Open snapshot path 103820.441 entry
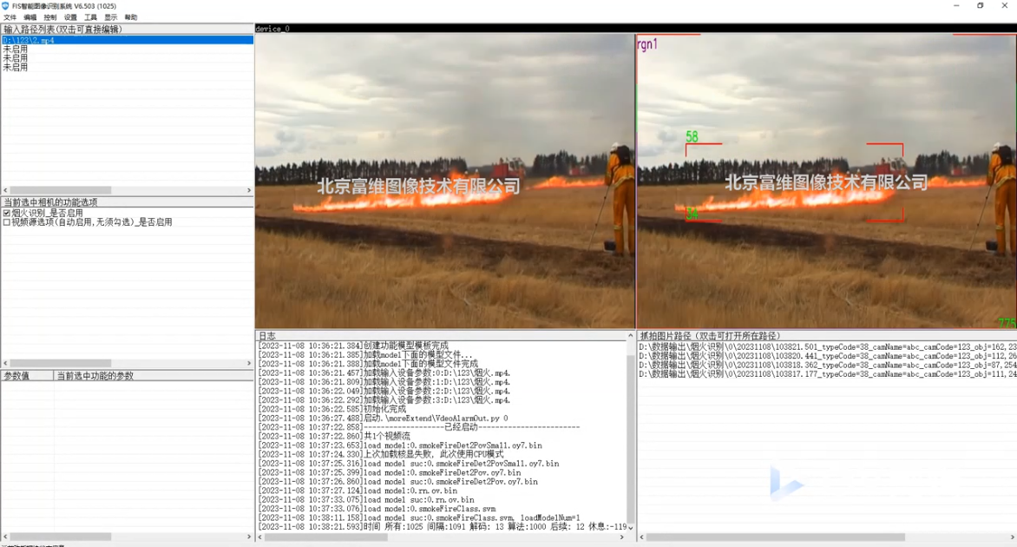This screenshot has width=1017, height=547. tap(827, 356)
